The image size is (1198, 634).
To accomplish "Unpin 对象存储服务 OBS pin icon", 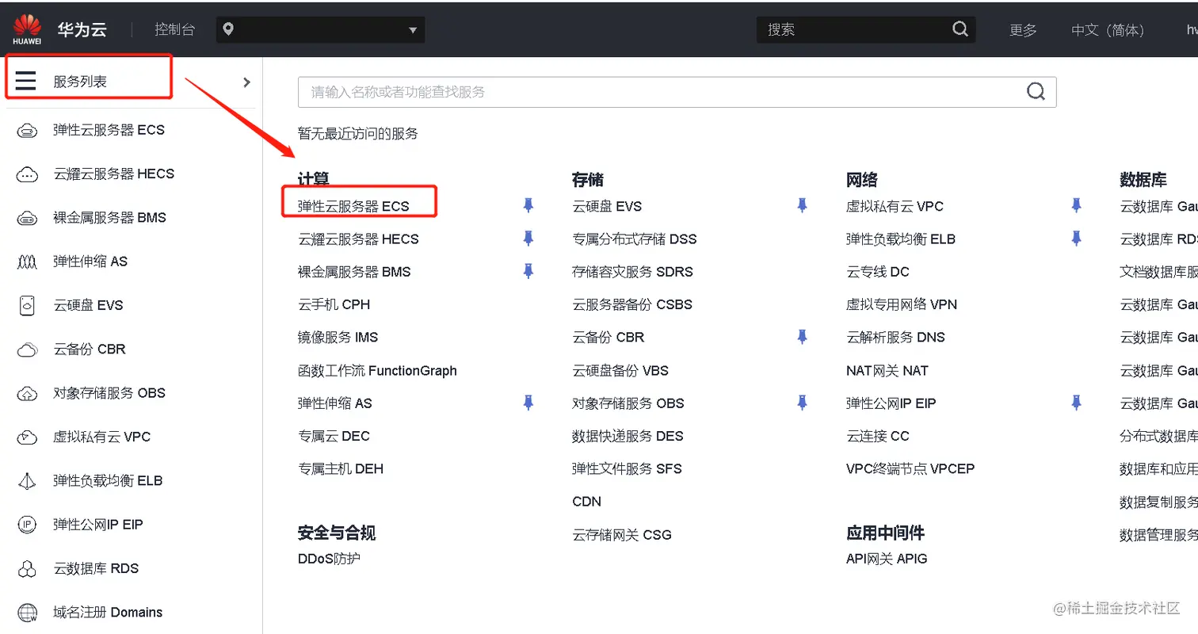I will point(802,403).
